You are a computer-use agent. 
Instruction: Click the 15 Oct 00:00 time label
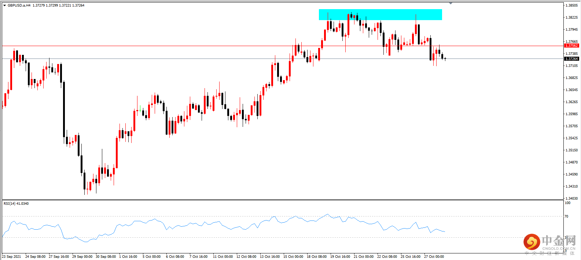[293, 257]
